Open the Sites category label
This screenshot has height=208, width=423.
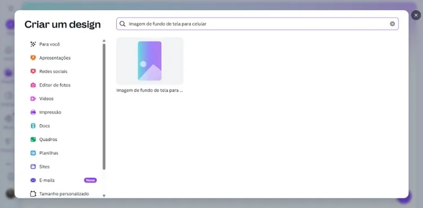(x=45, y=166)
